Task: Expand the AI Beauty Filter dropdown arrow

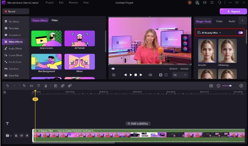Action: (220, 33)
